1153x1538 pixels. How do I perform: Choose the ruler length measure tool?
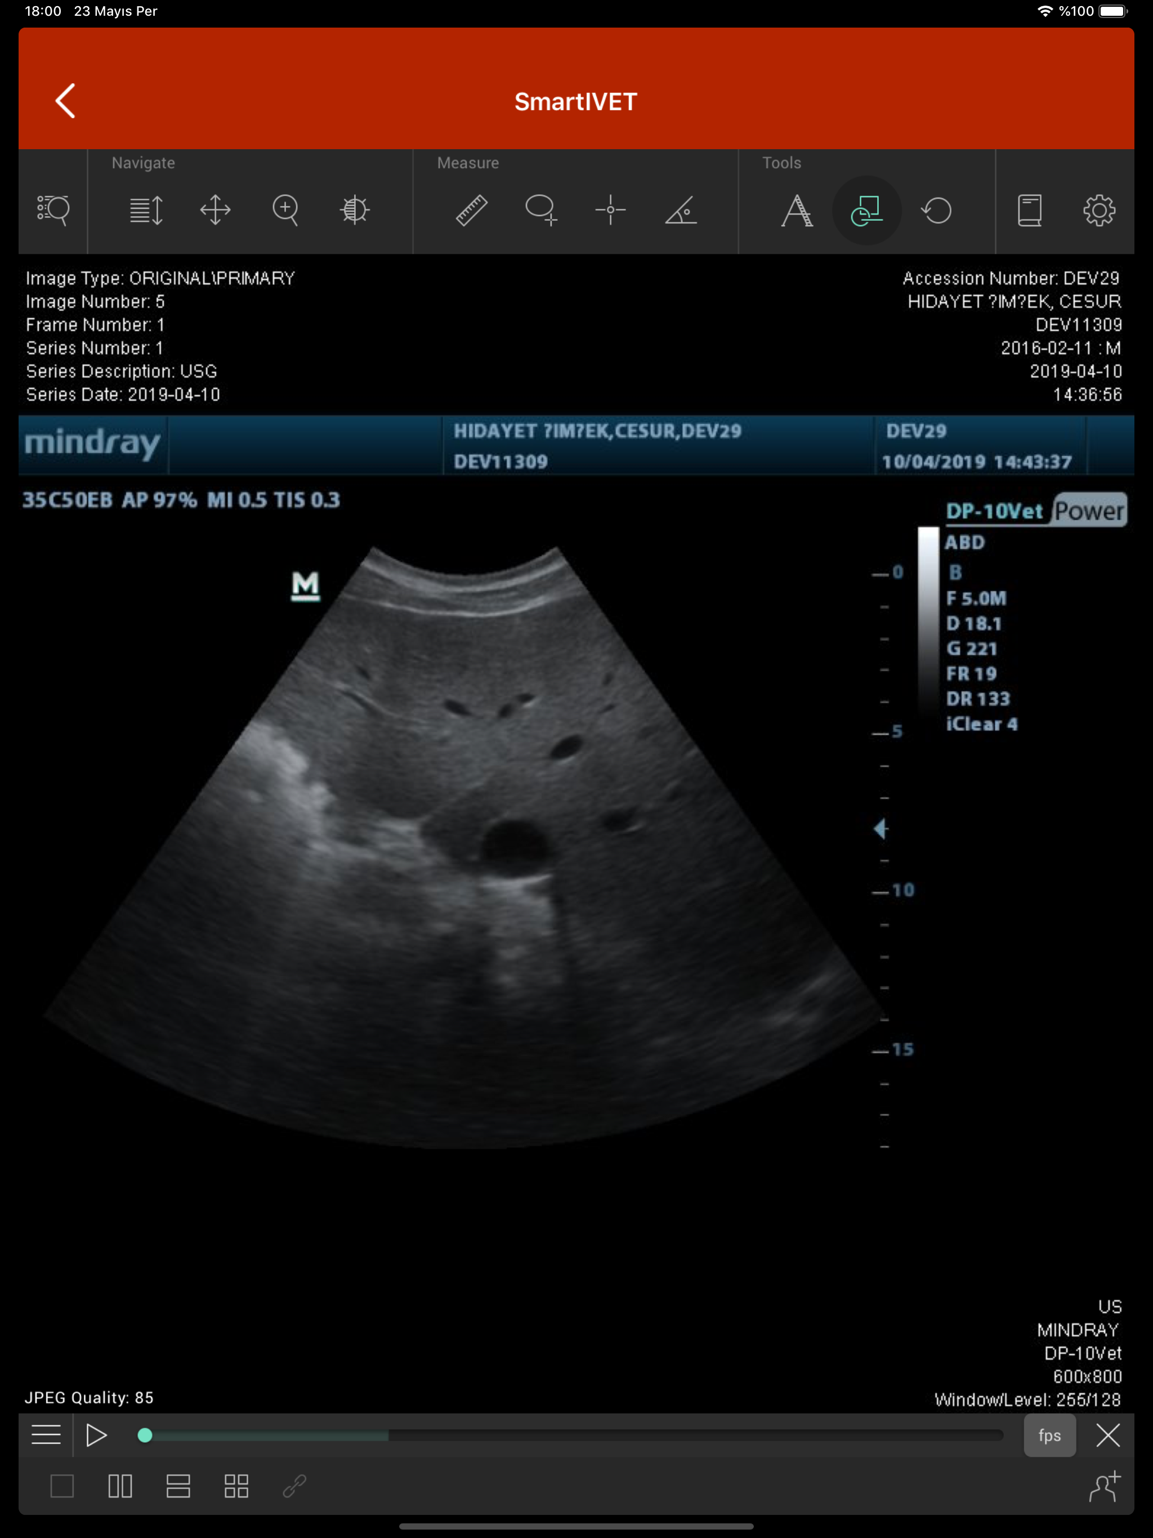[x=471, y=209]
